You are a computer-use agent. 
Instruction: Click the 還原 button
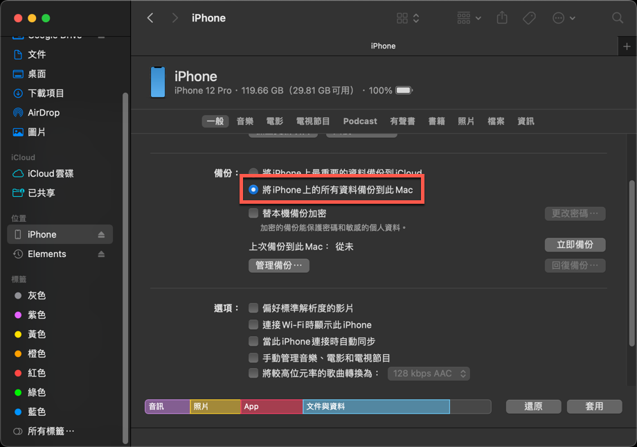click(533, 406)
